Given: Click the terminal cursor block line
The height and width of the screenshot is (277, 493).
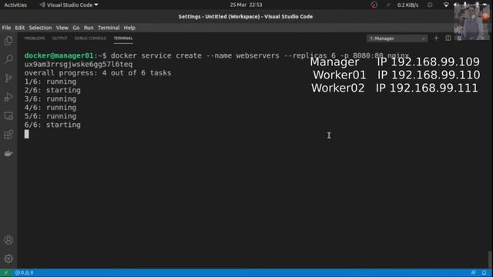Looking at the screenshot, I should pos(27,134).
